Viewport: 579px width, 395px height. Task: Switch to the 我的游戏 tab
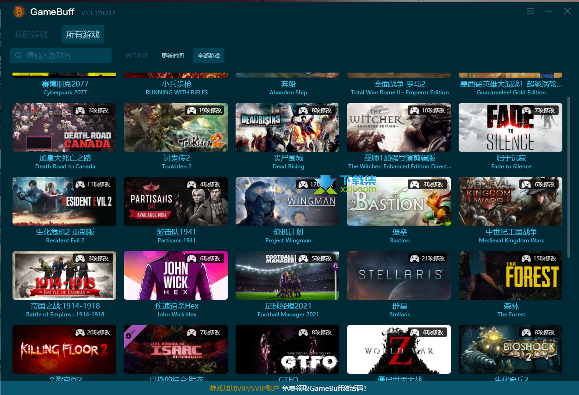coord(31,34)
